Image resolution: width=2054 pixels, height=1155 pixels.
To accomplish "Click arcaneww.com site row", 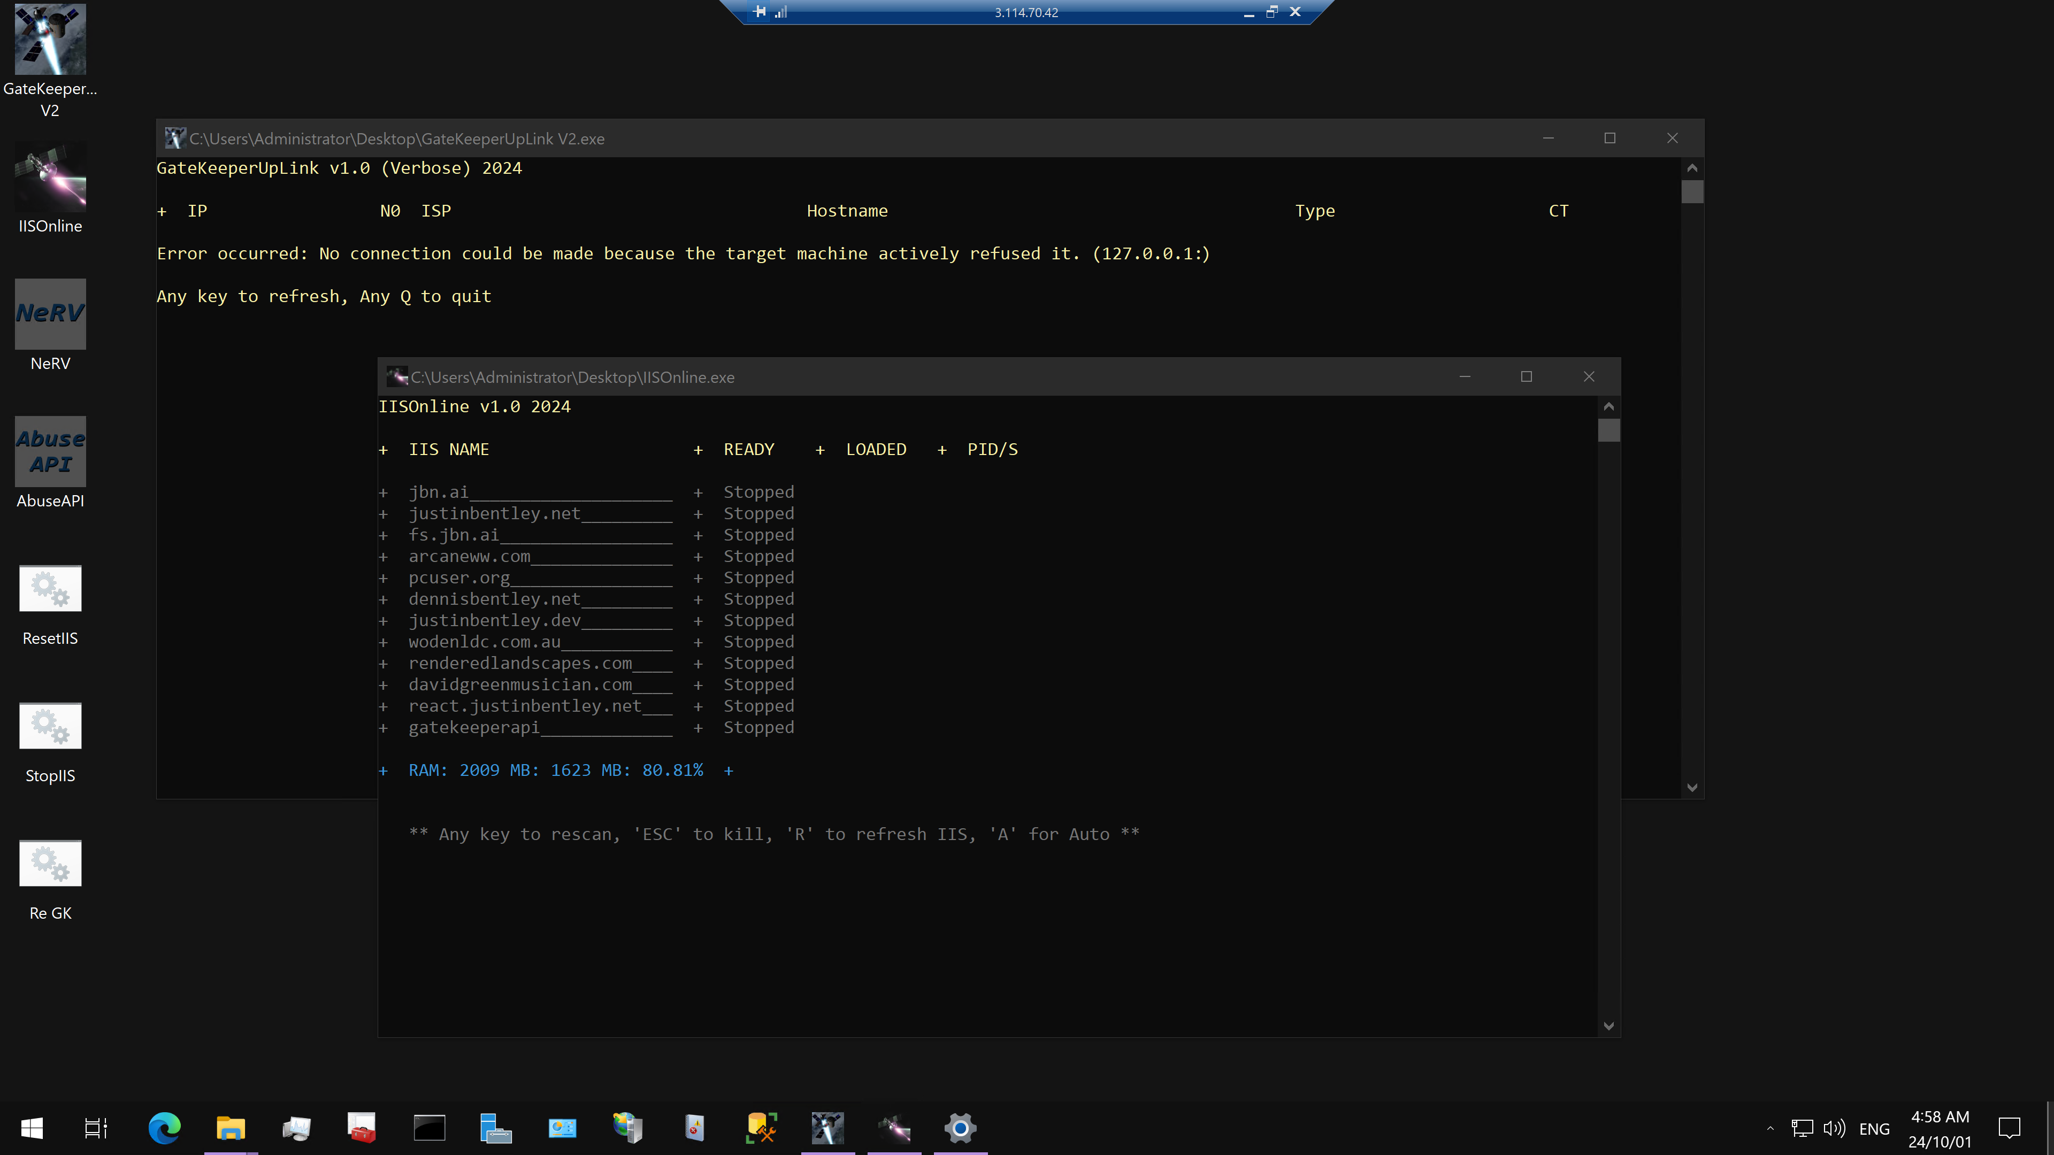I will tap(586, 556).
